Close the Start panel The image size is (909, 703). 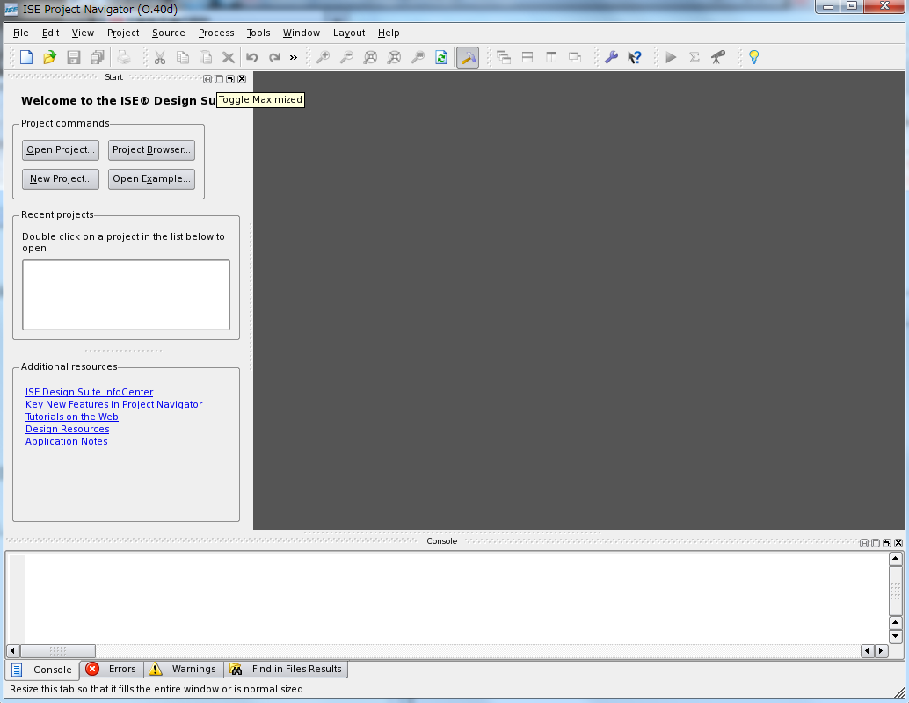pos(242,79)
